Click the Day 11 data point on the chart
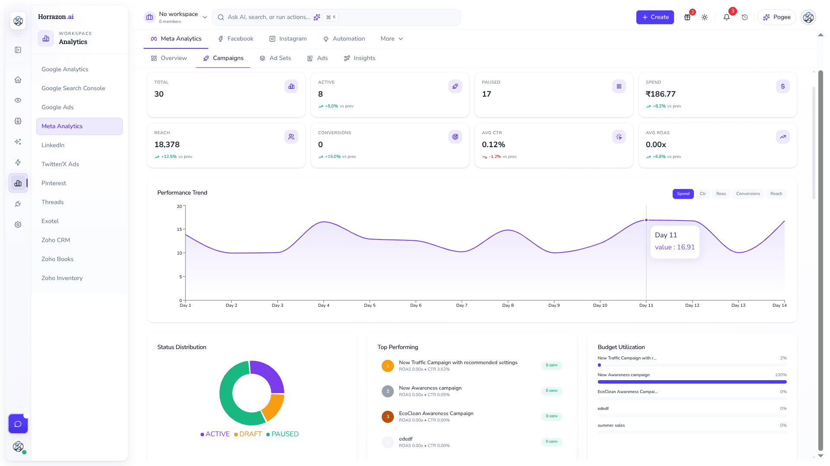 [646, 220]
